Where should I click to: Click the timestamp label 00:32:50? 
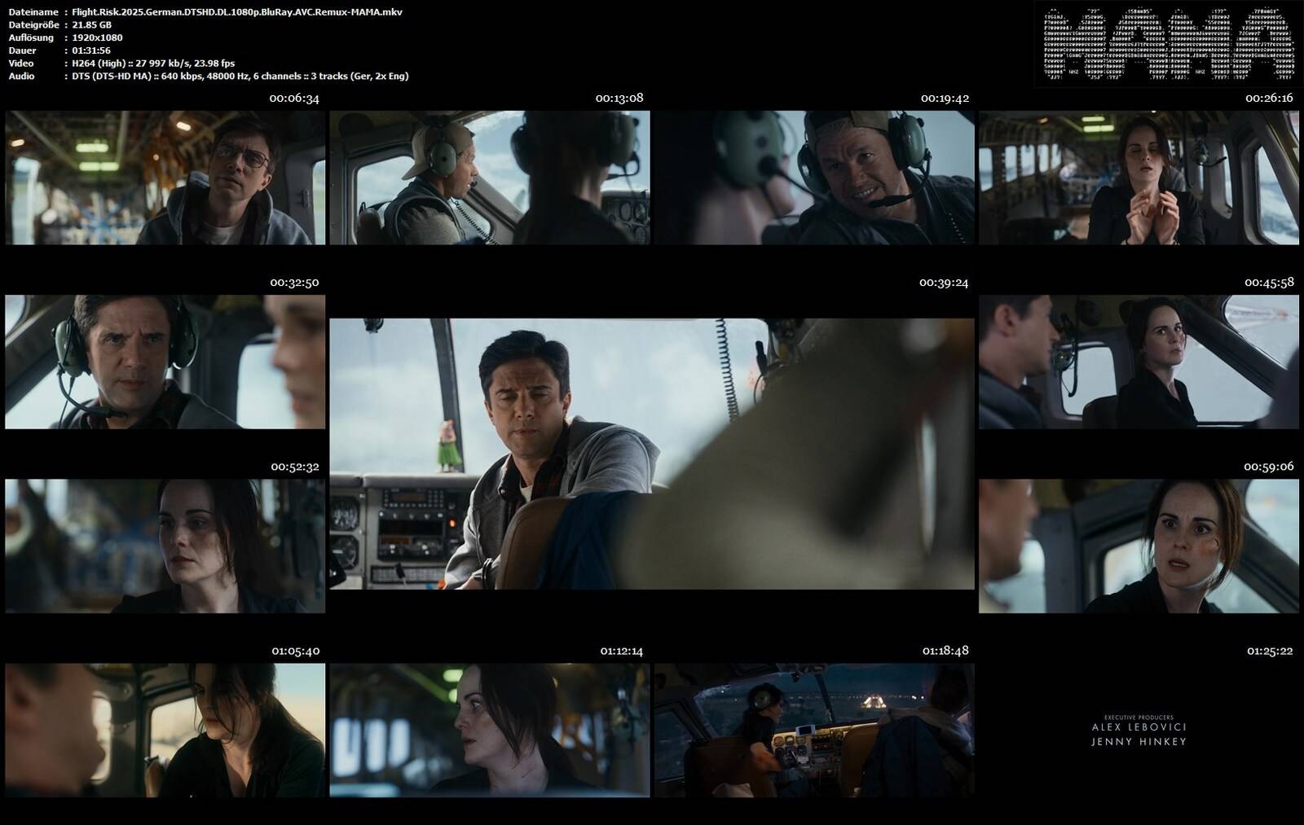294,283
